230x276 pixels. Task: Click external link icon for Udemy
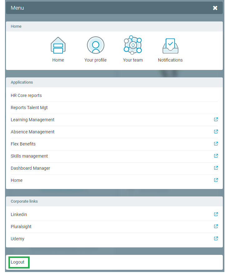pyautogui.click(x=216, y=238)
